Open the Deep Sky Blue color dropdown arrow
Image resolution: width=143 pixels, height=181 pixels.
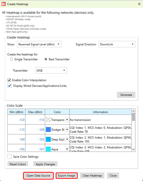[67, 139]
